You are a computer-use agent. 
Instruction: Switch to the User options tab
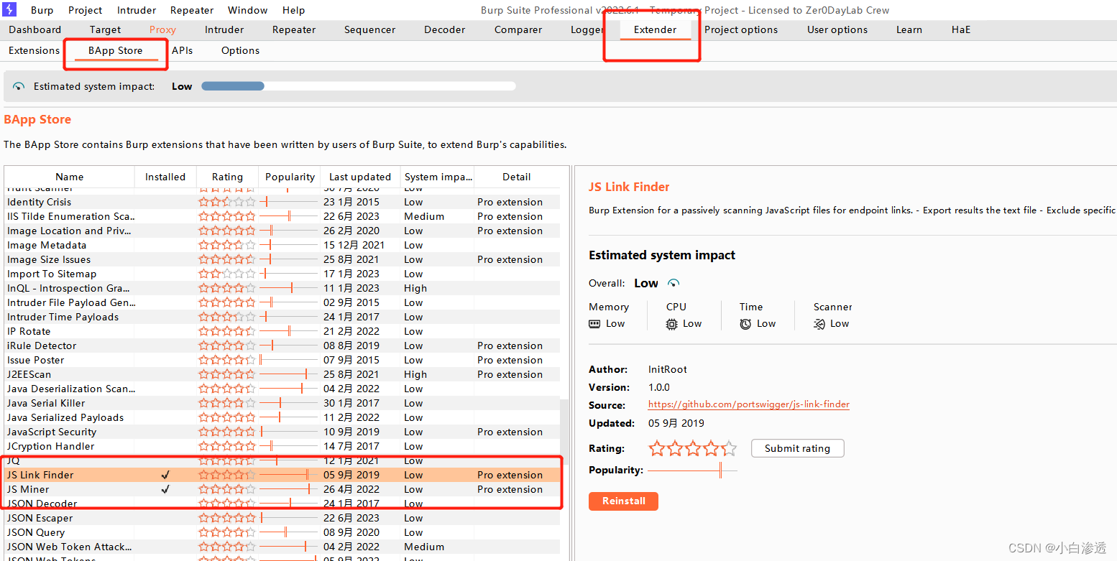[x=837, y=29]
